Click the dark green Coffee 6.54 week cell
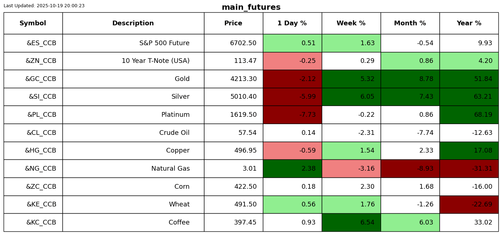502x235 pixels. click(x=351, y=223)
